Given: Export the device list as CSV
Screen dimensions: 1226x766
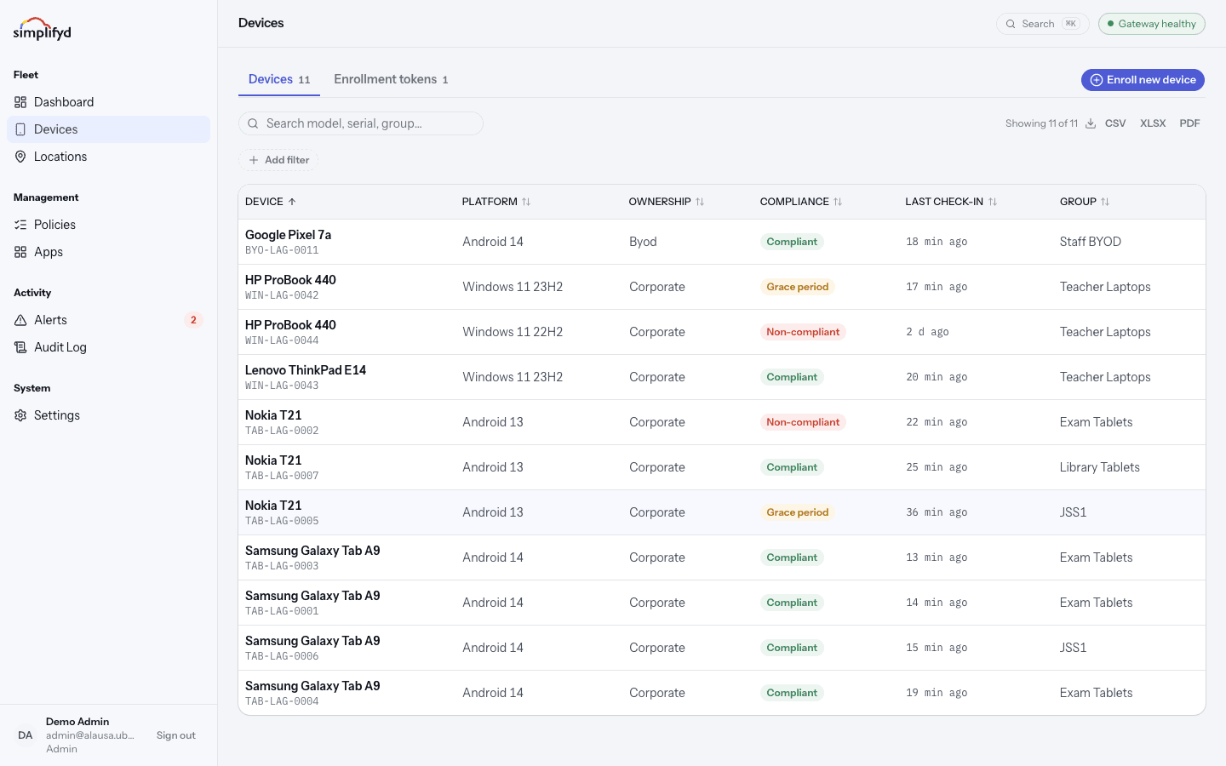Looking at the screenshot, I should click(1115, 123).
